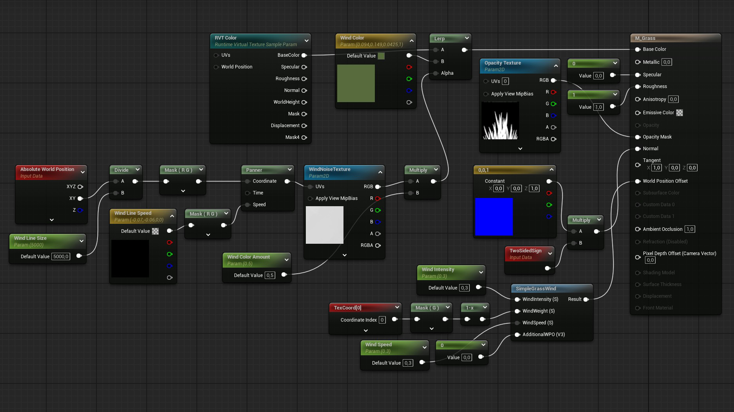The width and height of the screenshot is (734, 412).
Task: Click the Base Color input pin on M_Grass
Action: click(x=637, y=49)
